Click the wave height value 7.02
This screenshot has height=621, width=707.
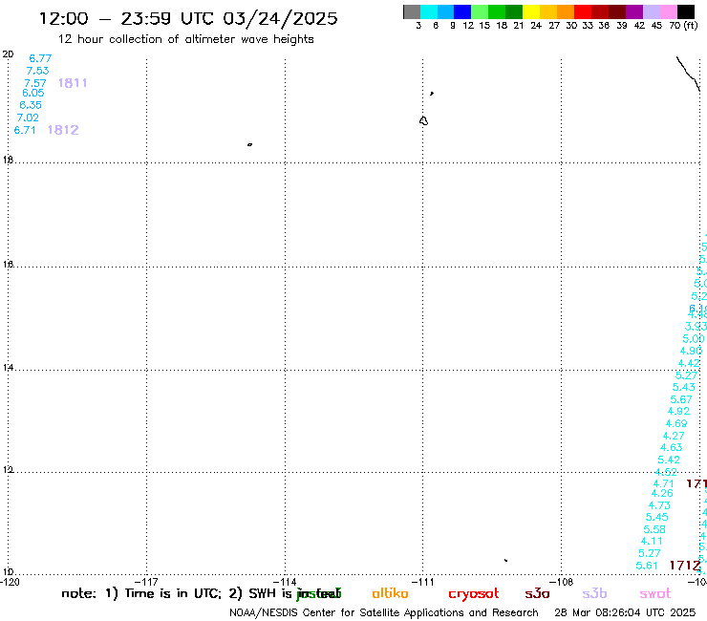28,118
